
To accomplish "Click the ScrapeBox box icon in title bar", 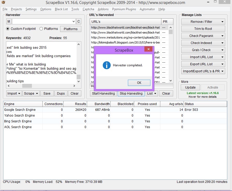I will [3, 3].
